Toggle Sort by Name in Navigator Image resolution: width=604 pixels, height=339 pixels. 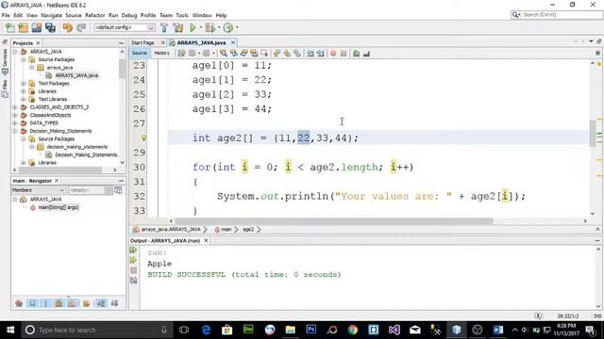tap(101, 303)
